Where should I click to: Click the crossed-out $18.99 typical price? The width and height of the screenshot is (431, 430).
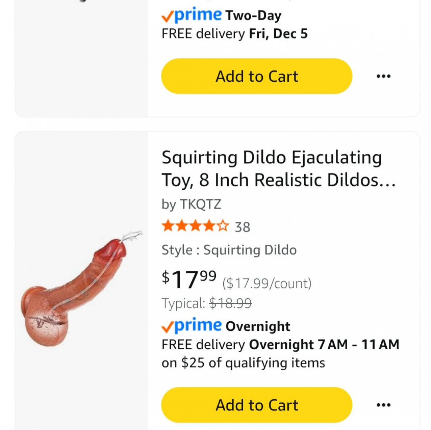click(230, 303)
